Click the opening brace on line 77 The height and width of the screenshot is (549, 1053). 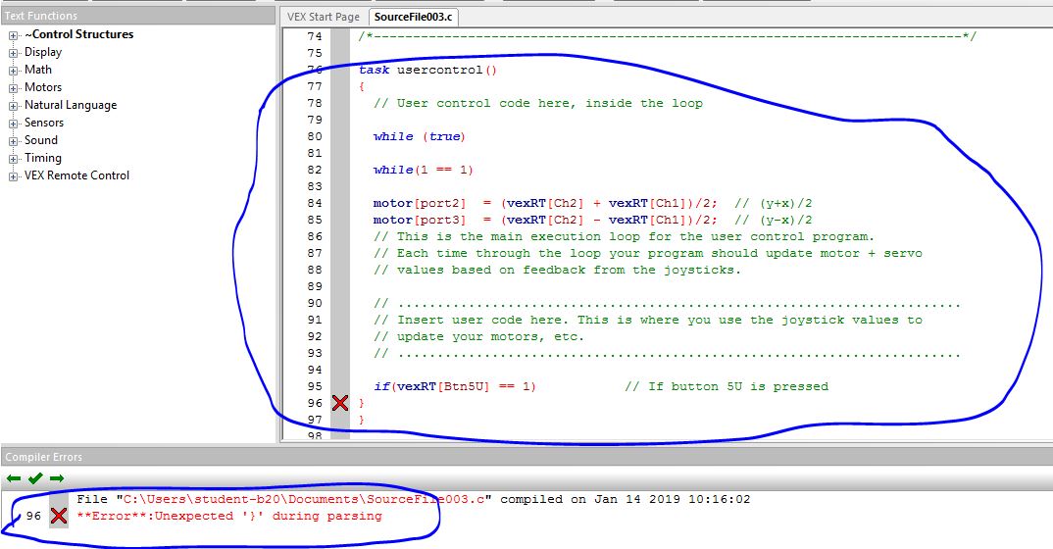tap(362, 86)
